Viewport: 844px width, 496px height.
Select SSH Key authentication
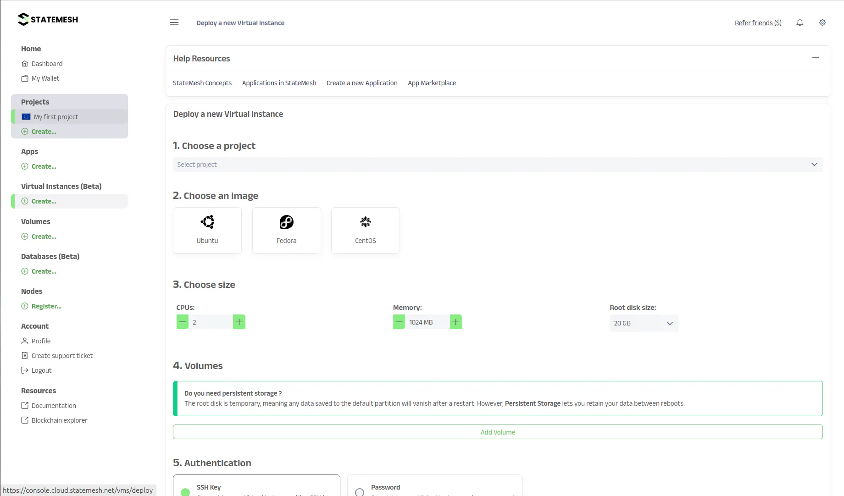pos(256,485)
